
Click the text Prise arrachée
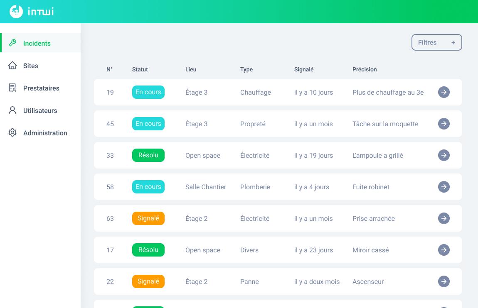point(373,218)
